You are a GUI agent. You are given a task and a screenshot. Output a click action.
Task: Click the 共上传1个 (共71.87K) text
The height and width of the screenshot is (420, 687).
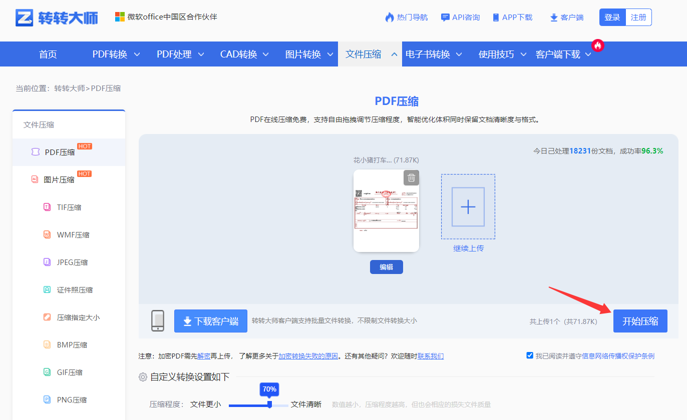[x=563, y=321]
